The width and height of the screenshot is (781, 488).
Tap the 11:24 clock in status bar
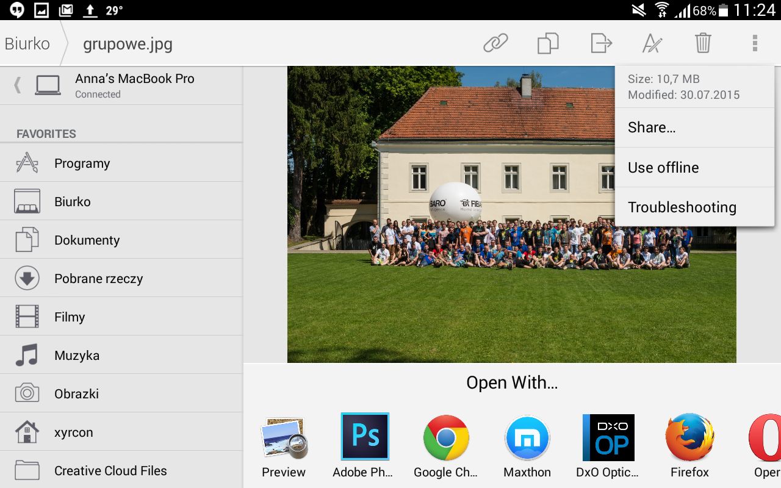pos(755,10)
